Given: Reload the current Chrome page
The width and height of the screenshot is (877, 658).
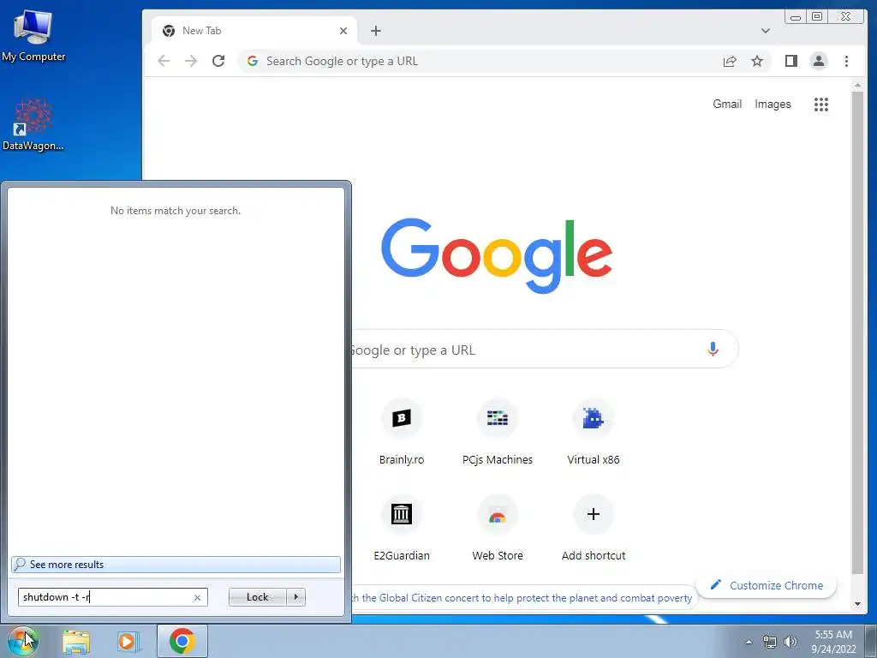Looking at the screenshot, I should pos(218,61).
